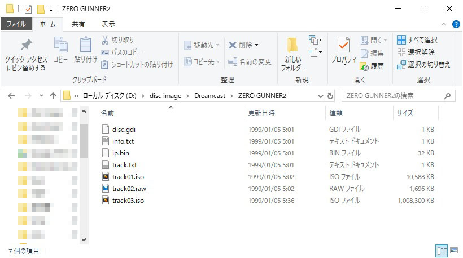Screen dimensions: 463x258
Task: Open 移動先 (Move to) menu
Action: click(x=202, y=45)
